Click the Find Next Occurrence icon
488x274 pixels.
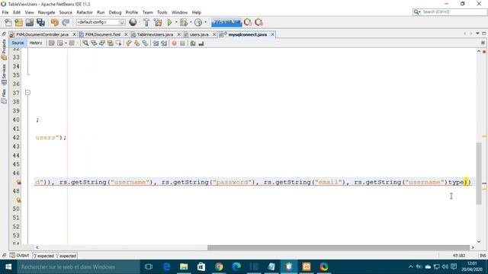[x=101, y=43]
